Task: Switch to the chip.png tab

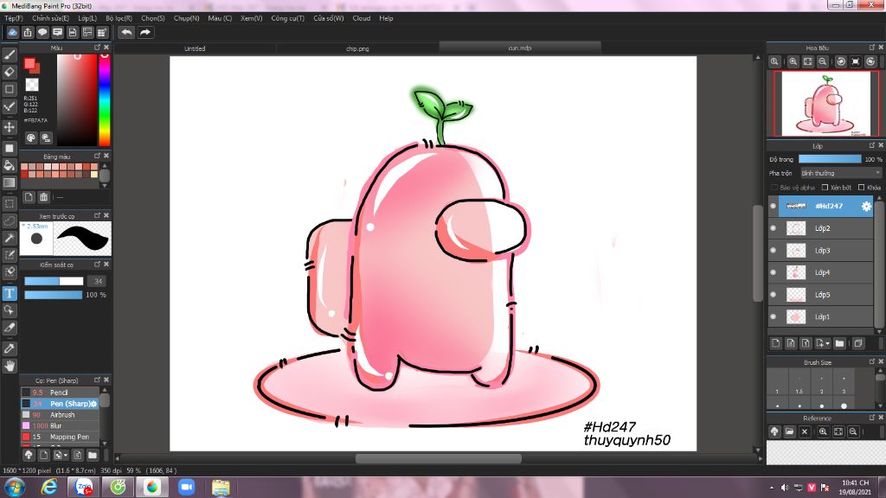Action: coord(357,48)
